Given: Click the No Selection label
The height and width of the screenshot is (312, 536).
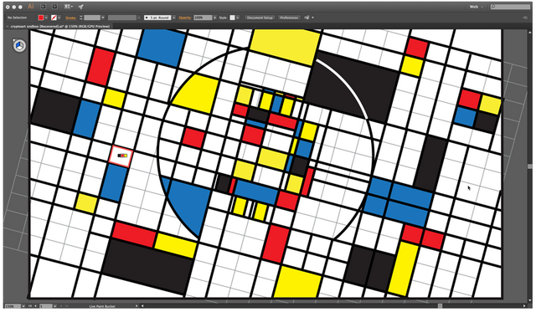Looking at the screenshot, I should pyautogui.click(x=17, y=18).
